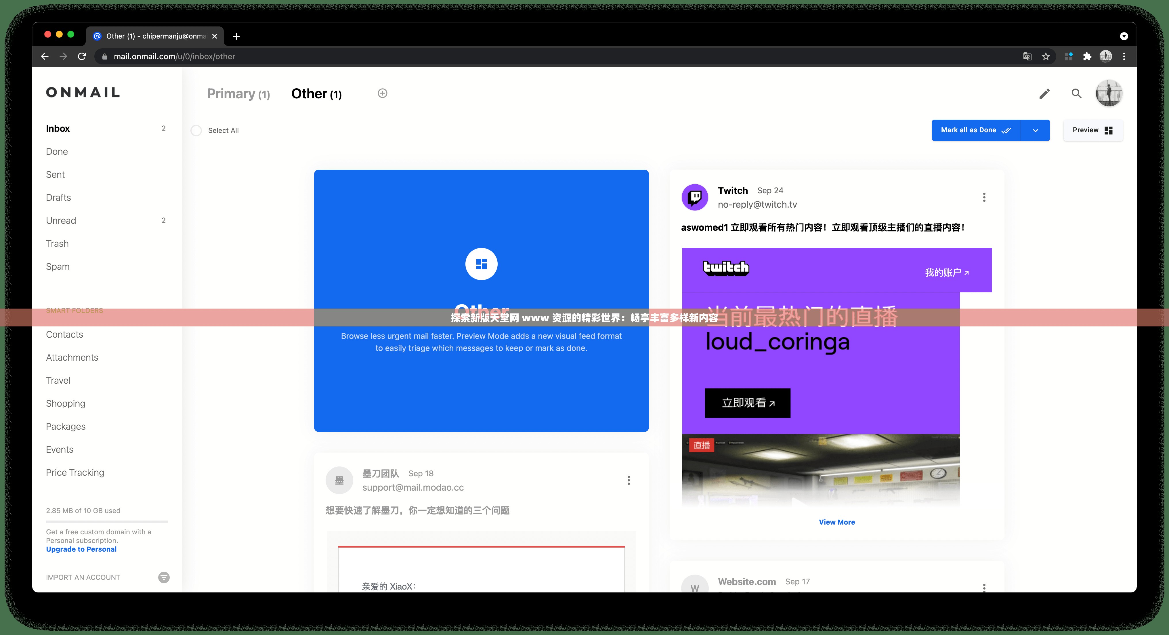Image resolution: width=1169 pixels, height=635 pixels.
Task: Open Twitch email options menu
Action: [984, 197]
